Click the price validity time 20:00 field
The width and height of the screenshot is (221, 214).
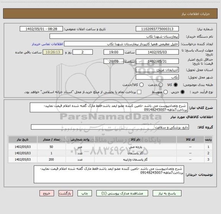pyautogui.click(x=114, y=61)
